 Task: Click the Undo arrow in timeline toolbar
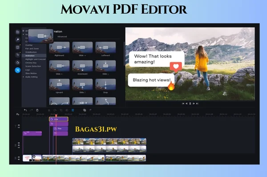25,110
